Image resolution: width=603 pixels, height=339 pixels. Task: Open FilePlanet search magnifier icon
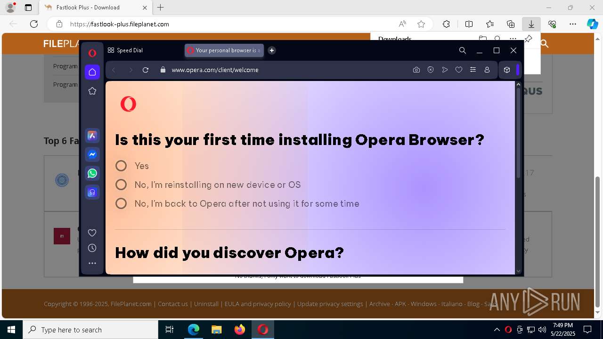(x=545, y=44)
